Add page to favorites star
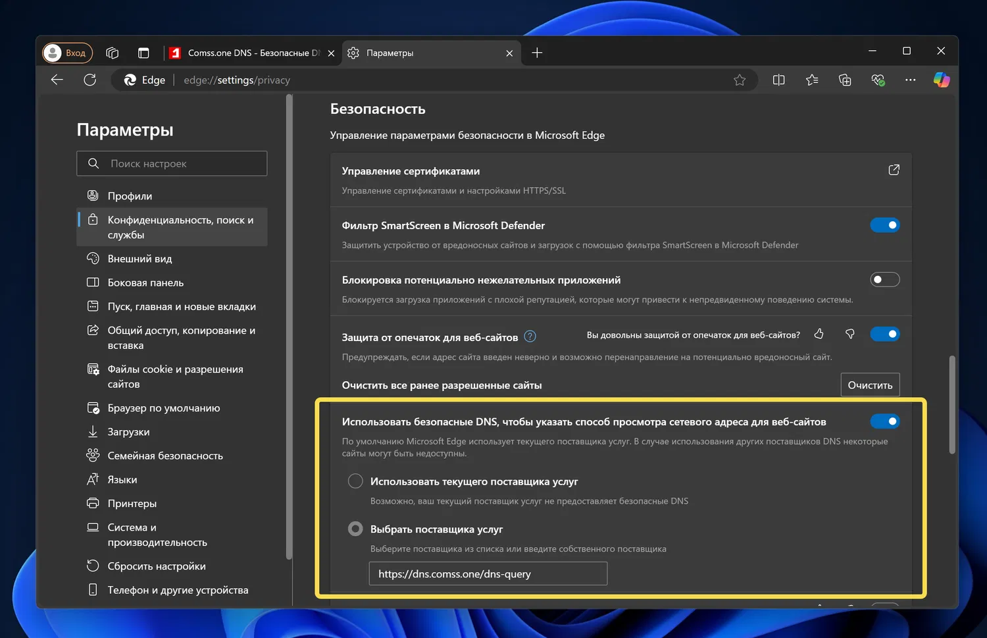987x638 pixels. click(740, 80)
